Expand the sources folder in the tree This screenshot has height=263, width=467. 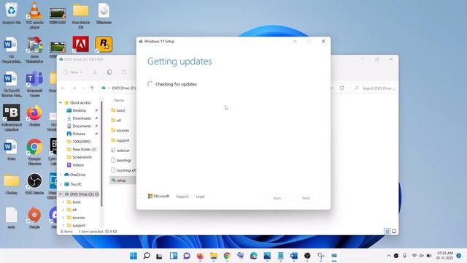(63, 218)
